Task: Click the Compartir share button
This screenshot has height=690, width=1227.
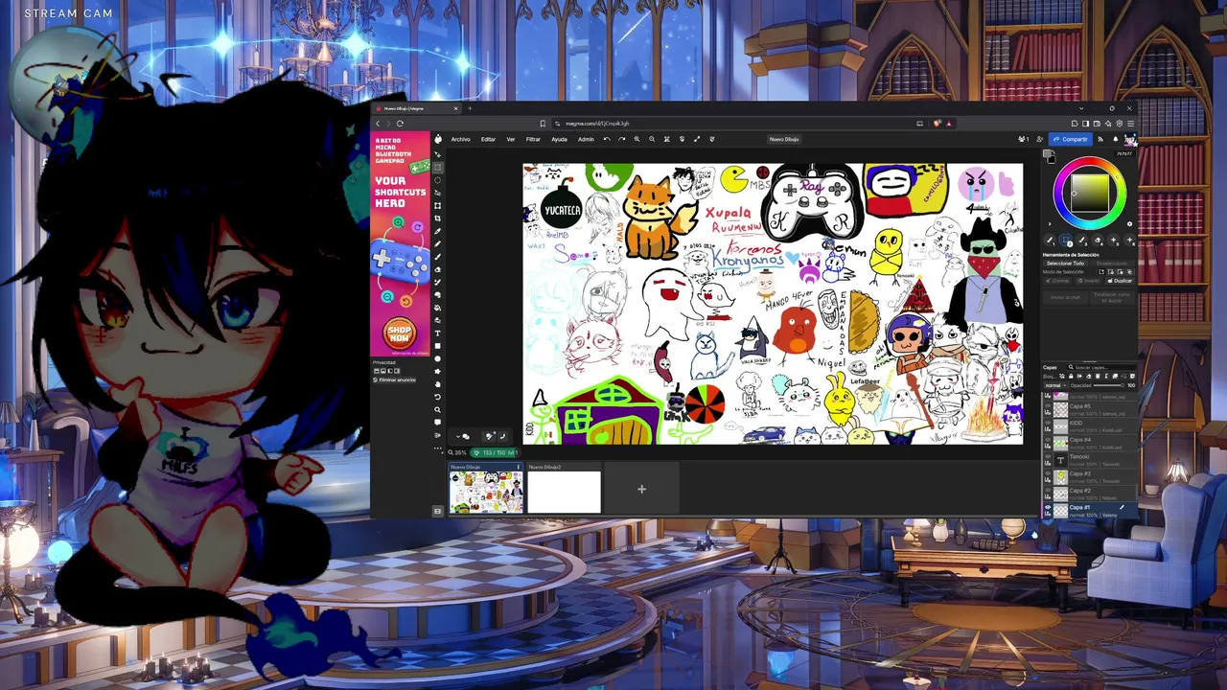Action: pos(1070,140)
